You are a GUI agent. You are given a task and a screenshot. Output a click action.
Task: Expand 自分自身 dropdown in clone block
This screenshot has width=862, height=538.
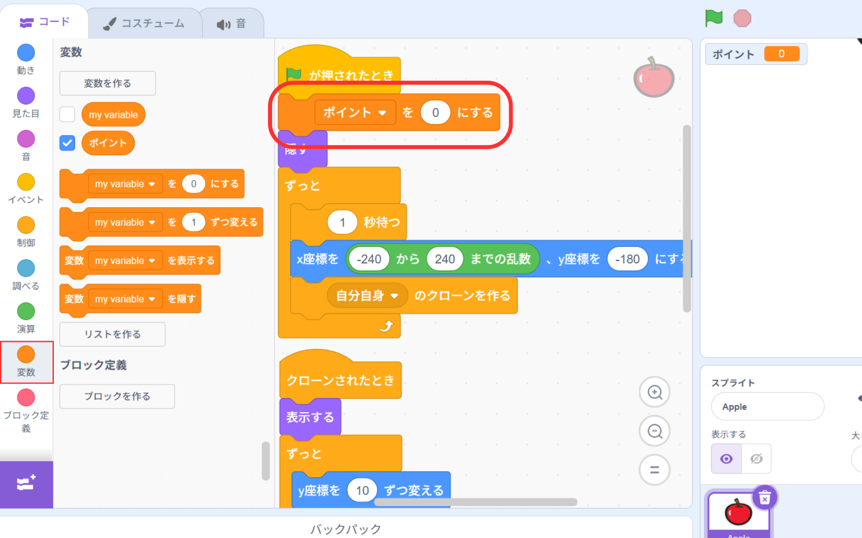click(394, 296)
